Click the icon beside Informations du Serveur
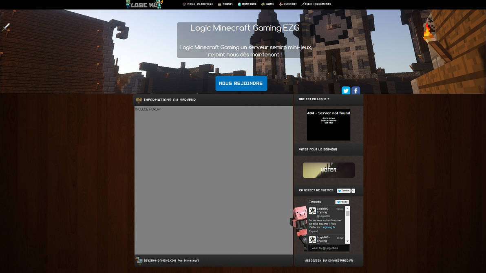The height and width of the screenshot is (273, 486). click(139, 100)
